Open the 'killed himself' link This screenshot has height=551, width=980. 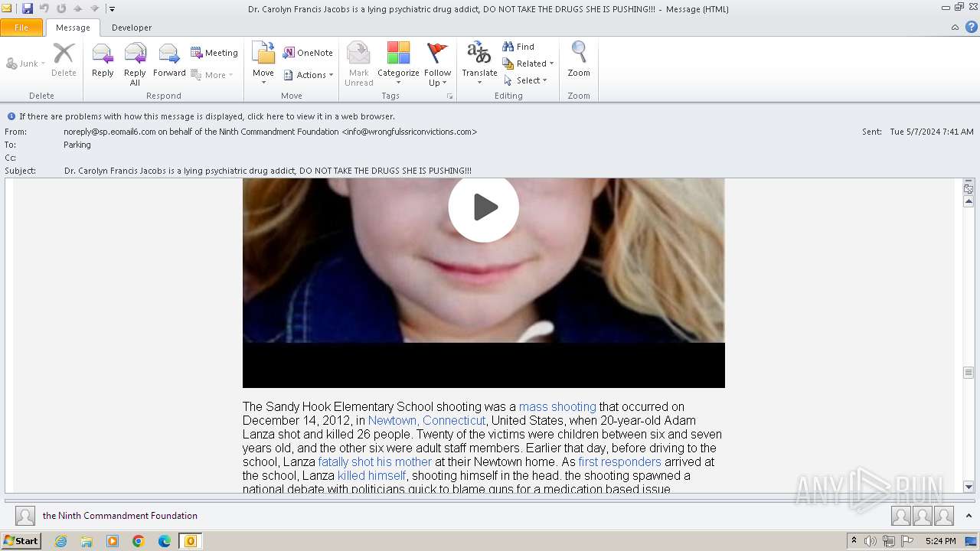[371, 476]
